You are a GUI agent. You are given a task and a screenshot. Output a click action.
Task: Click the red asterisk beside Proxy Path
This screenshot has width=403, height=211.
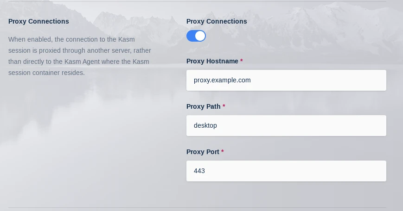click(x=224, y=106)
